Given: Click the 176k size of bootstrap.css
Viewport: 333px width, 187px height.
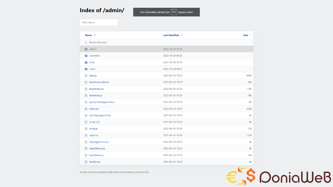Looking at the screenshot, I should tap(249, 89).
